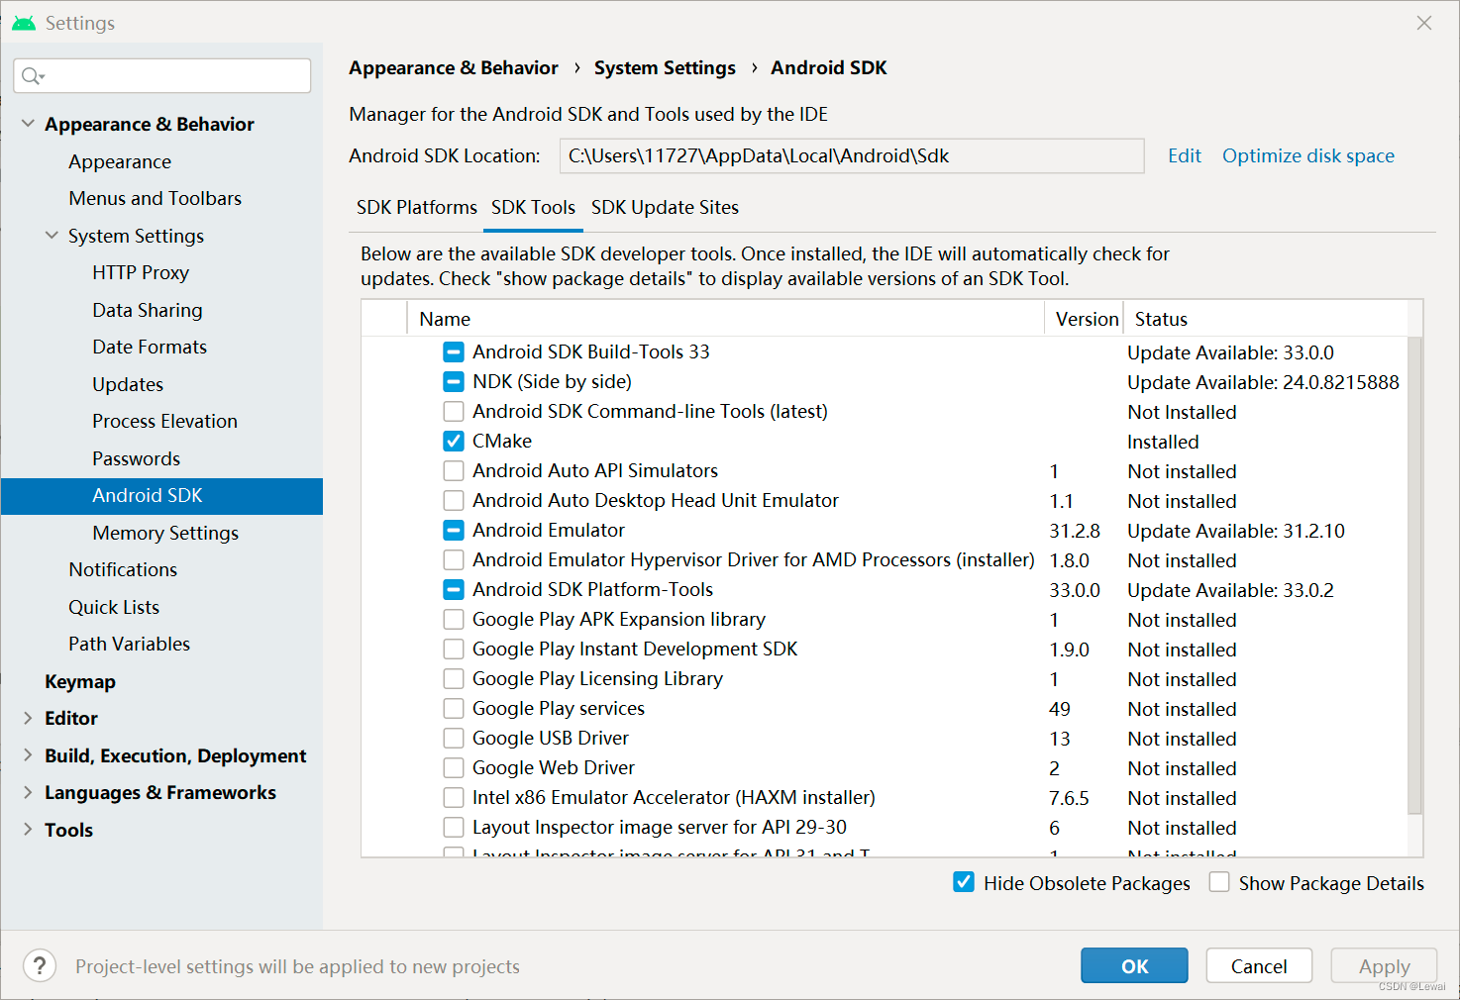Open Memory Settings page
This screenshot has height=1000, width=1460.
point(165,533)
